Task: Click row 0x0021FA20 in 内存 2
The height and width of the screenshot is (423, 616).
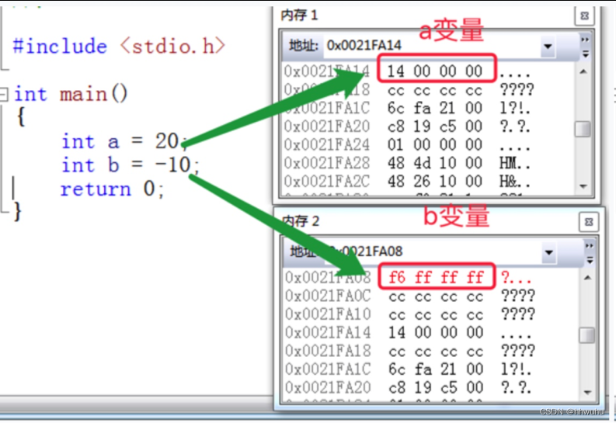Action: (x=409, y=387)
